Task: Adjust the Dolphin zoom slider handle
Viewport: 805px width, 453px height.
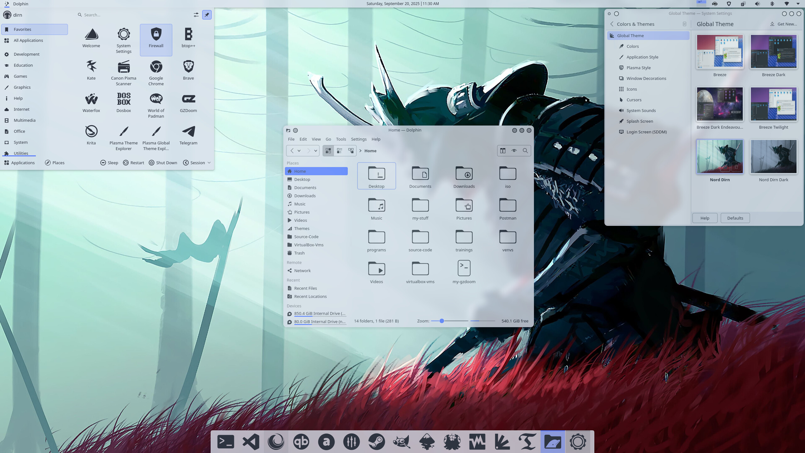Action: 441,321
